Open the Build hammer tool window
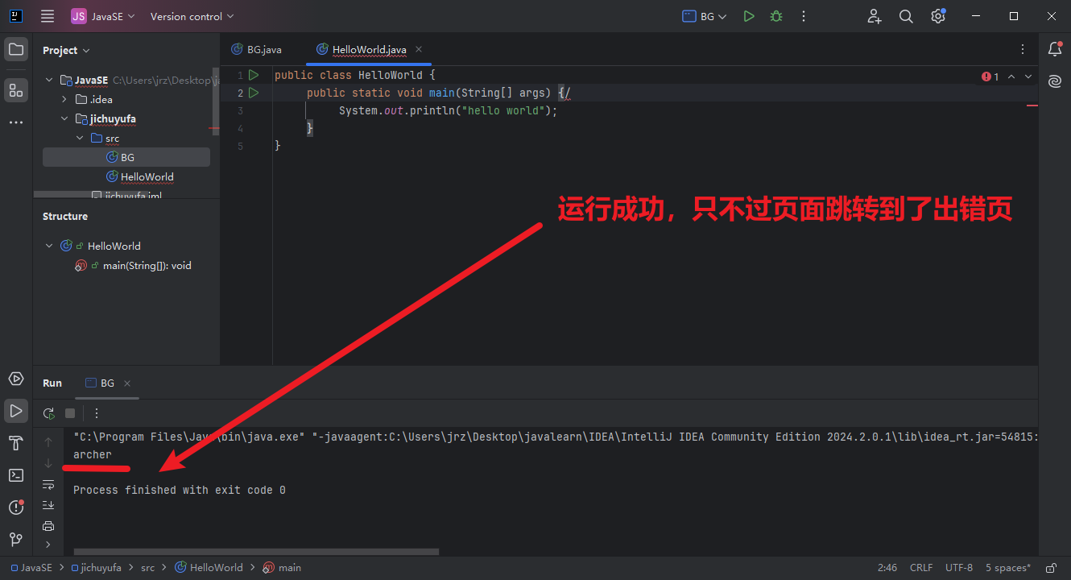Viewport: 1071px width, 580px height. [16, 443]
